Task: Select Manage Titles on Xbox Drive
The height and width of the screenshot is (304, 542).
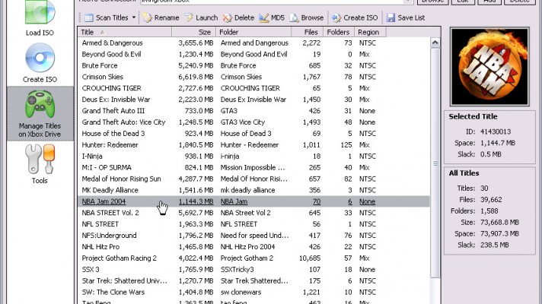Action: pyautogui.click(x=40, y=114)
